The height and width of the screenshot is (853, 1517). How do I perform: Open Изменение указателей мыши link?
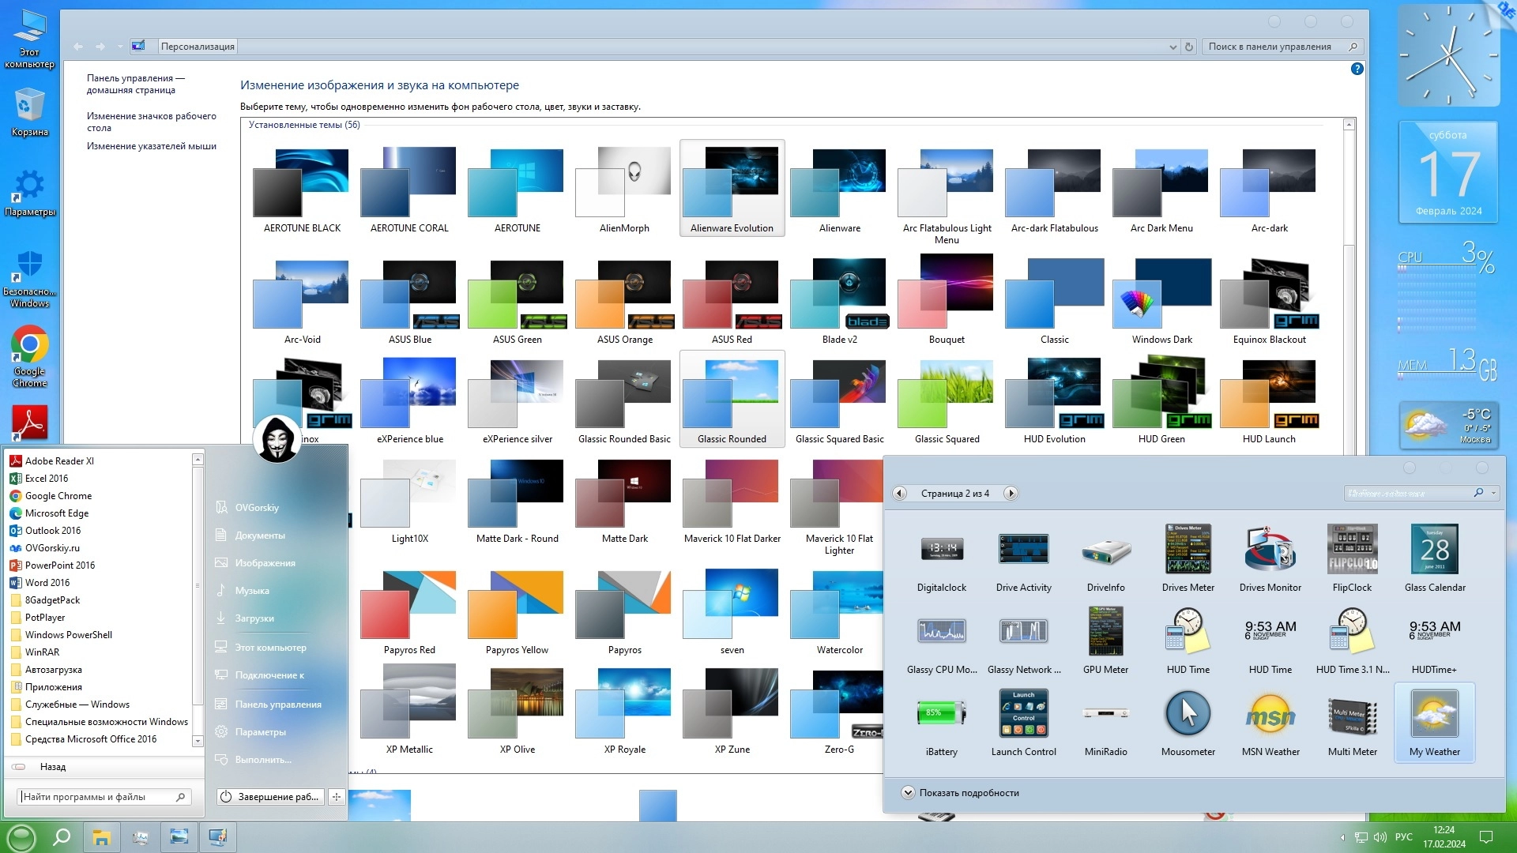pos(151,146)
